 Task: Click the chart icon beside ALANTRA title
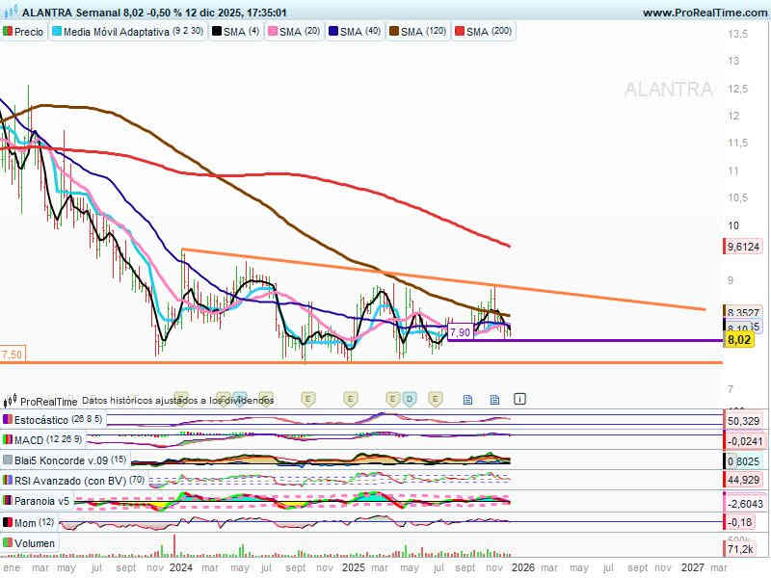coord(9,13)
